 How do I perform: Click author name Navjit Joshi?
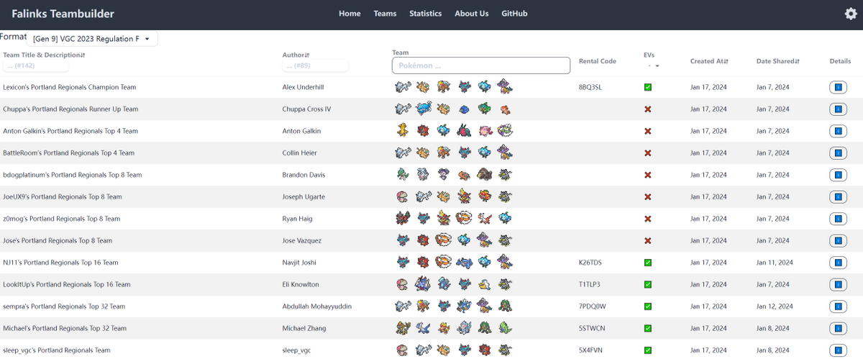pos(299,263)
